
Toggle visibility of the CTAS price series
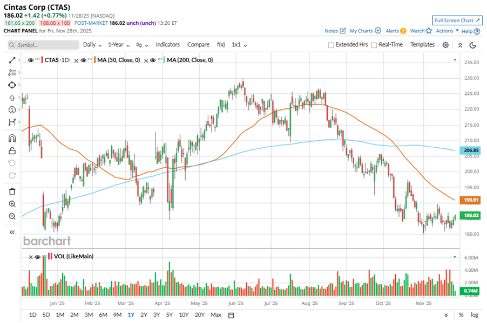click(31, 60)
